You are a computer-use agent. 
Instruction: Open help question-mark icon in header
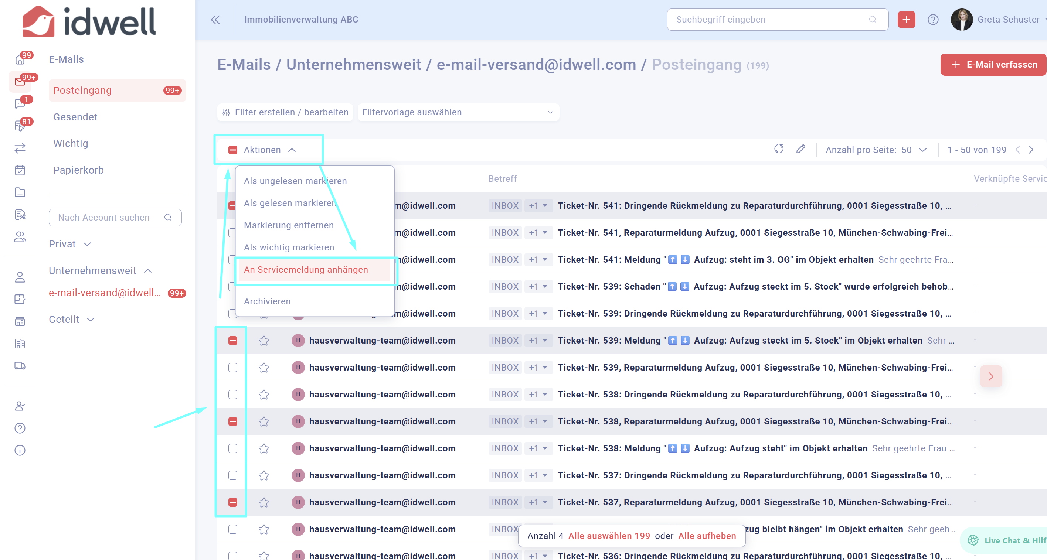point(933,20)
